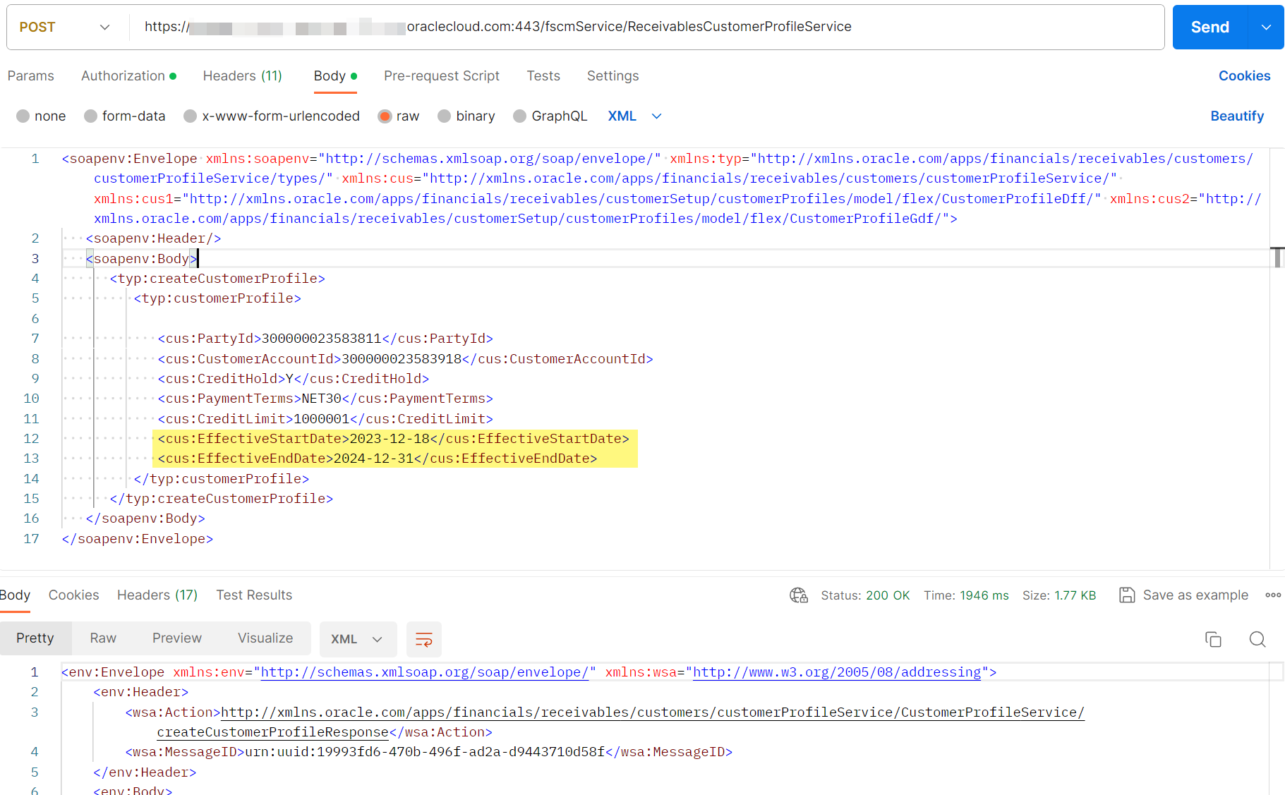Click the save icon for Save as example
Image resolution: width=1285 pixels, height=795 pixels.
click(1127, 595)
